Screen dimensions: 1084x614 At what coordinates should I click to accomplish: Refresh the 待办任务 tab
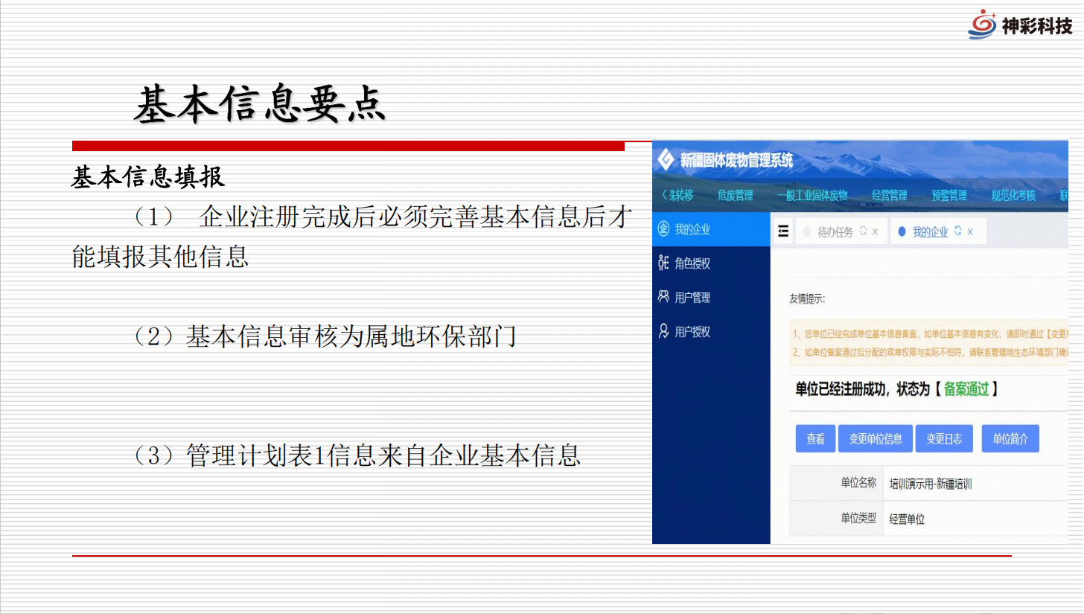(863, 231)
